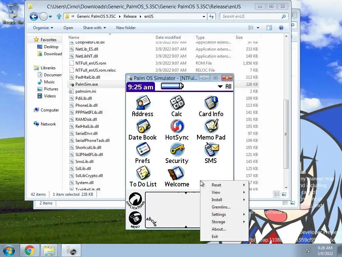Viewport: 342px width, 257px height.
Task: Launch the Calc app icon
Action: point(177,106)
